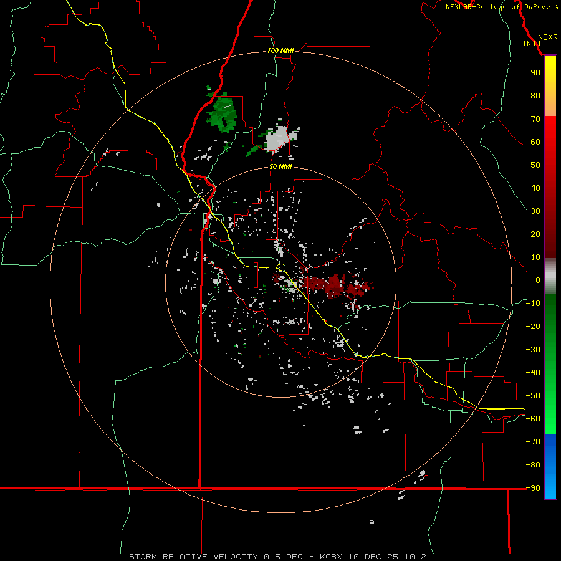The image size is (561, 561).
Task: Click the "-60" scale label
Action: (533, 418)
